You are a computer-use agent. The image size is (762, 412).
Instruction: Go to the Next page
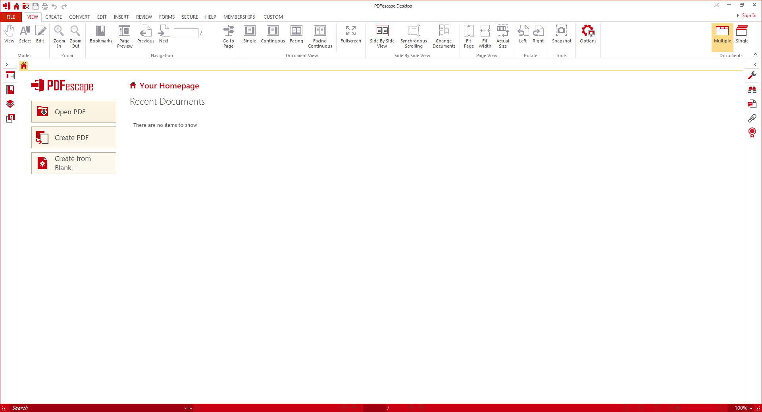tap(164, 34)
